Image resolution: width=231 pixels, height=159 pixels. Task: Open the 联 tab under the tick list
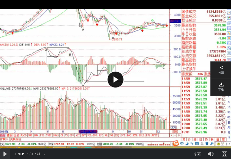pyautogui.click(x=212, y=139)
